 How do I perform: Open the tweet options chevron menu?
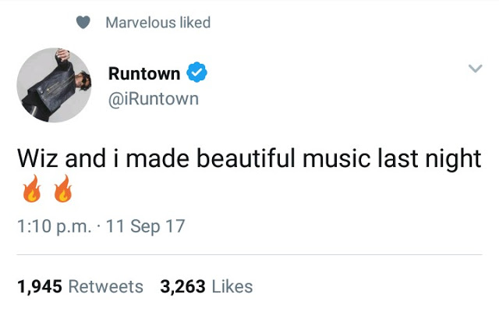click(x=475, y=70)
